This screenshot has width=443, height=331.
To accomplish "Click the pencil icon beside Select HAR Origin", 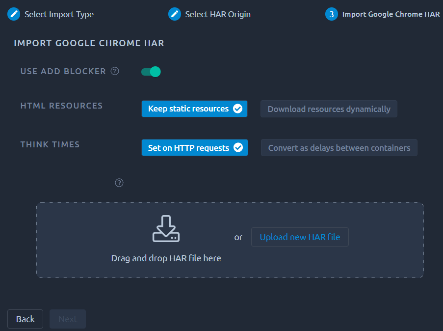I will coord(174,14).
